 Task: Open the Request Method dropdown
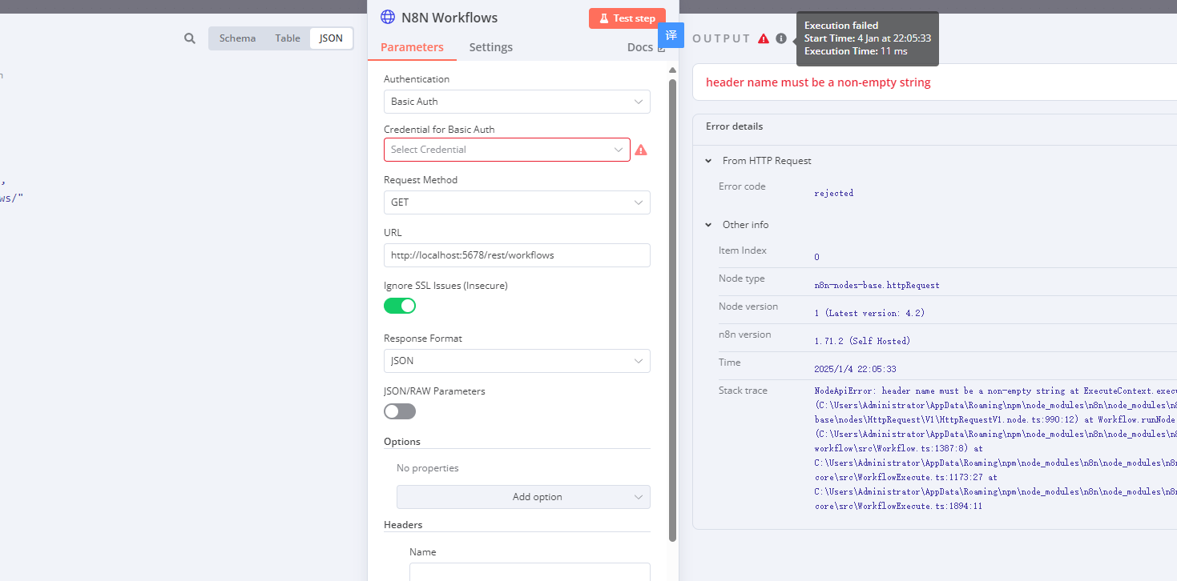pyautogui.click(x=517, y=202)
